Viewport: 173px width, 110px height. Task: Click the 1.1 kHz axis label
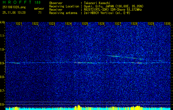click(2, 36)
